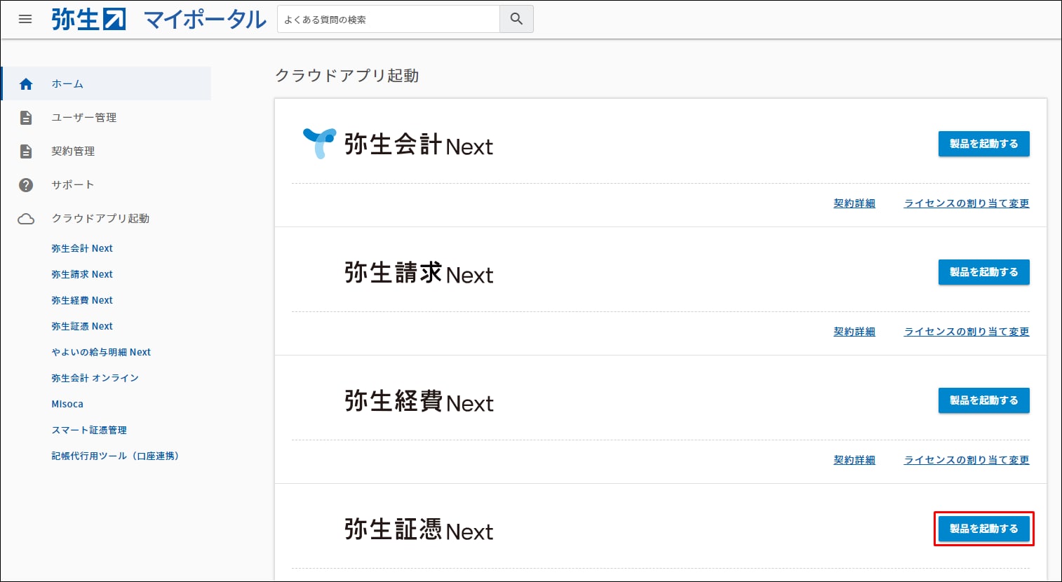Launch 弥生経費 Next with 製品を起動する
1062x582 pixels.
(983, 400)
